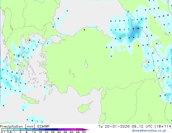Screen dimensions: 172x133
Task: Click the legend label '30'
Action: tap(59, 132)
